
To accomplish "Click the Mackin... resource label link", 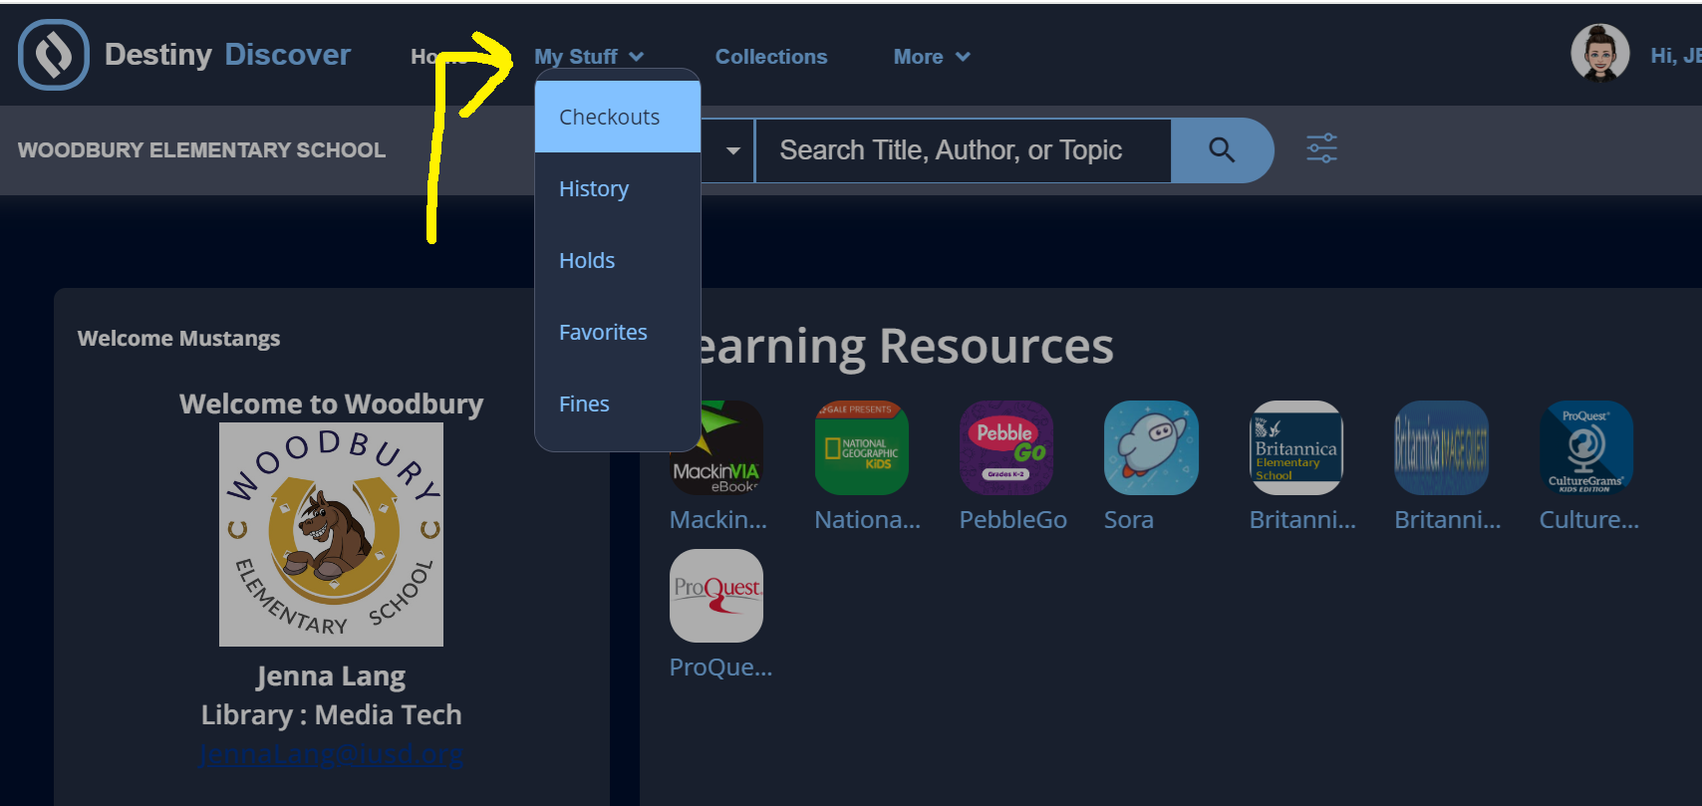I will [x=717, y=519].
